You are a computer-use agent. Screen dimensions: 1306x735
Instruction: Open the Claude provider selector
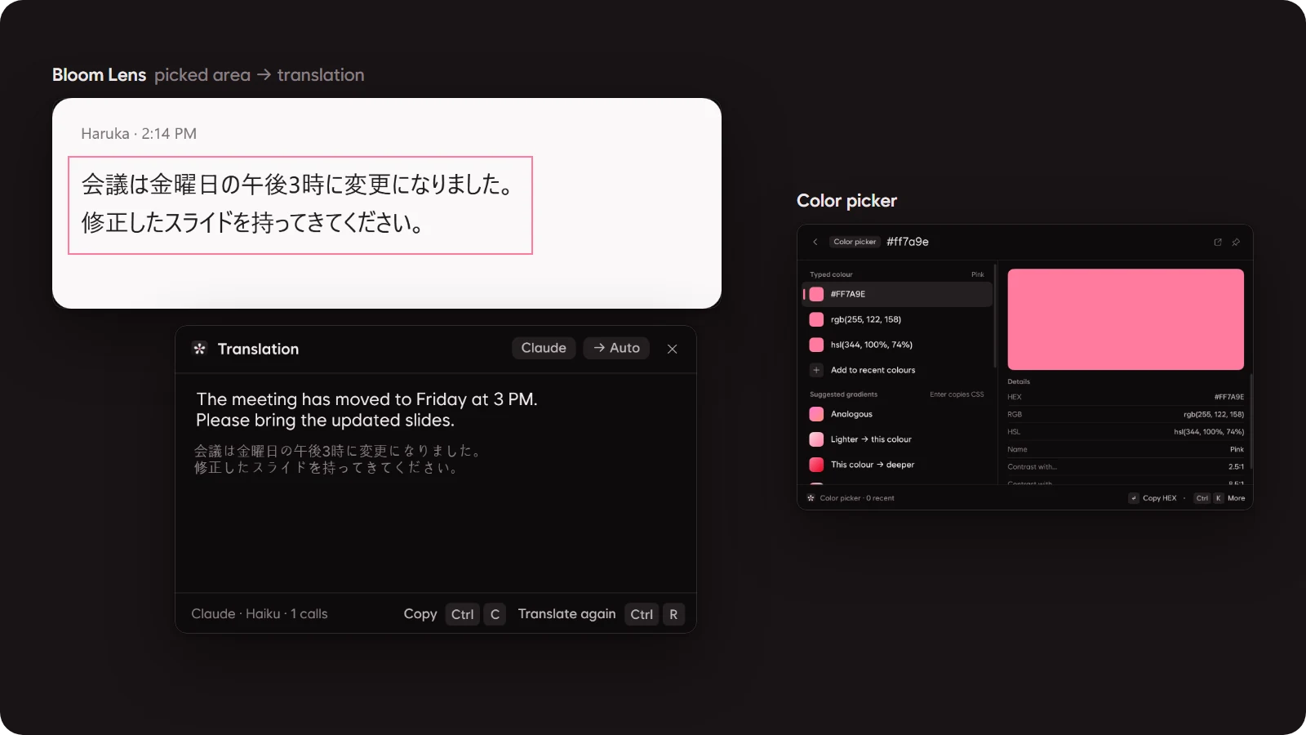pyautogui.click(x=544, y=348)
